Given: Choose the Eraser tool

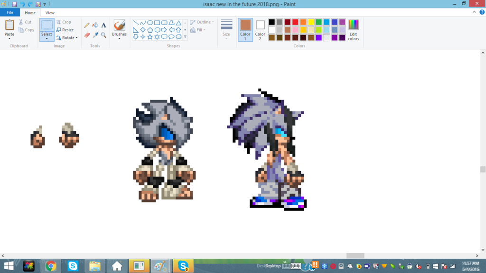Looking at the screenshot, I should (87, 35).
